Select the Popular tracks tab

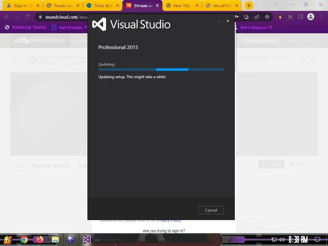[x=51, y=166]
